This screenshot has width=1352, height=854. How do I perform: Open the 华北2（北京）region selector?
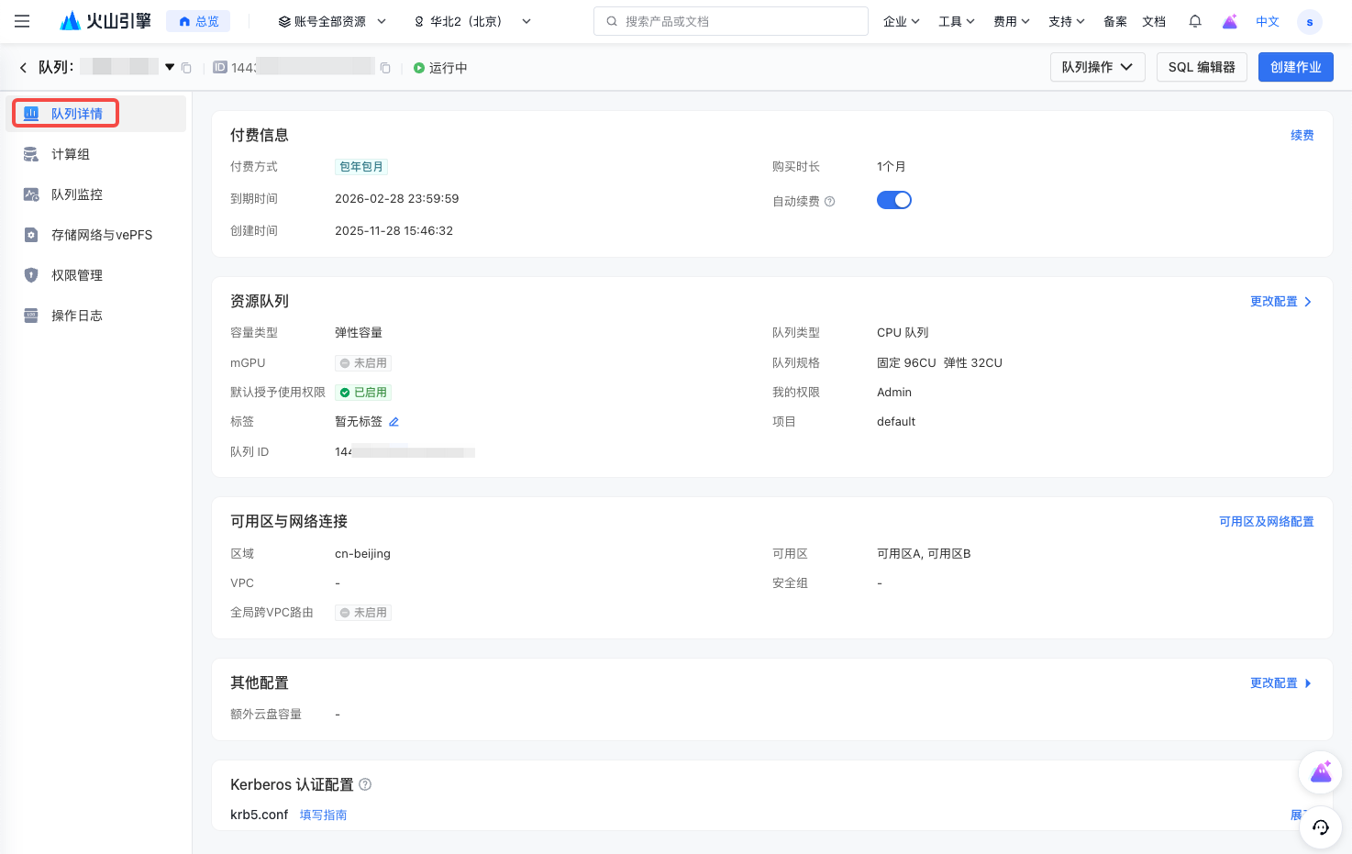[472, 21]
